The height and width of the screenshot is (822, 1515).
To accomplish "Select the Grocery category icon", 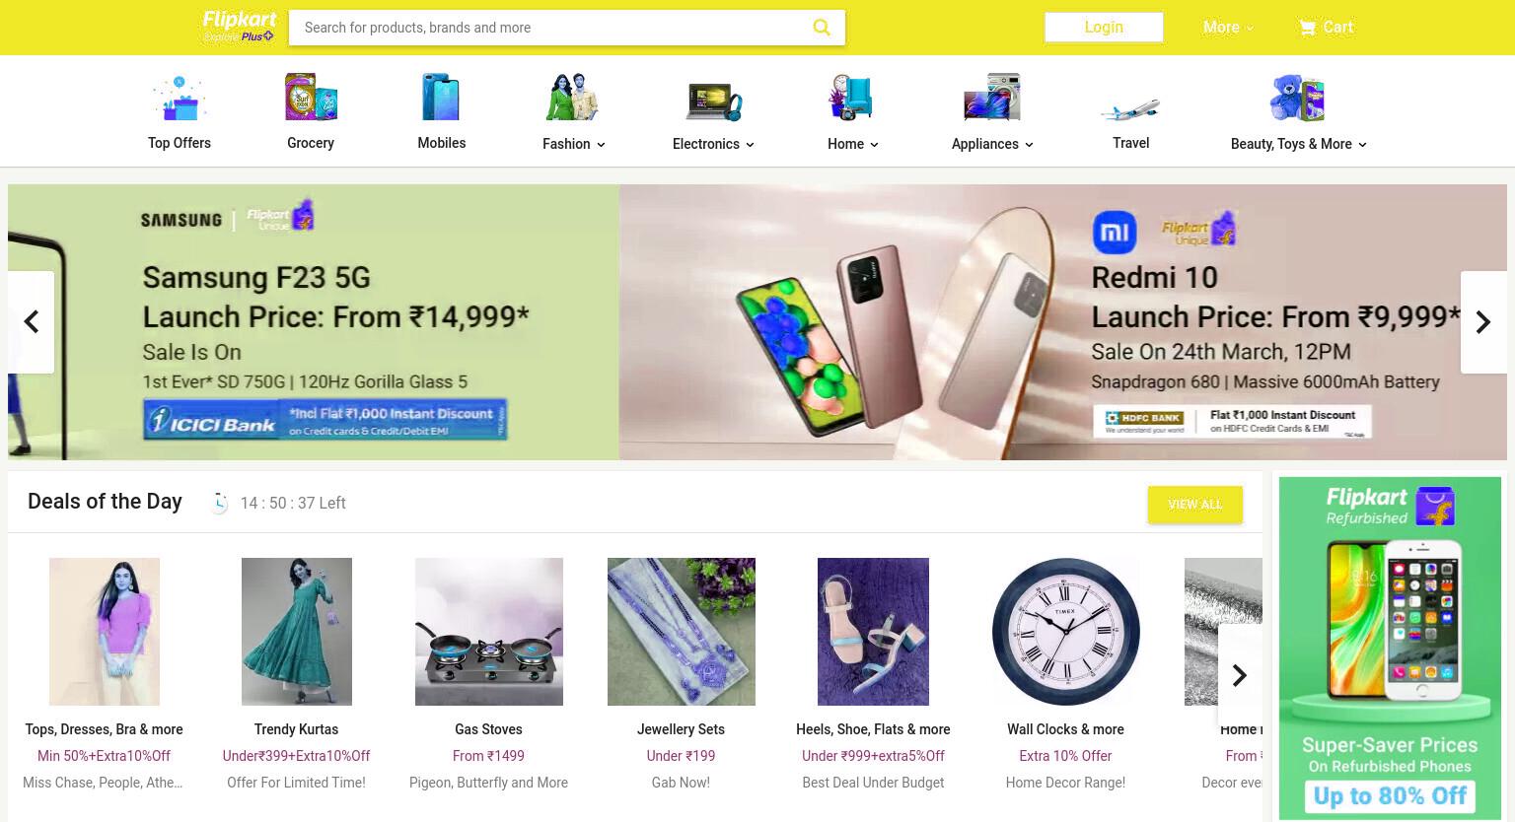I will point(311,98).
